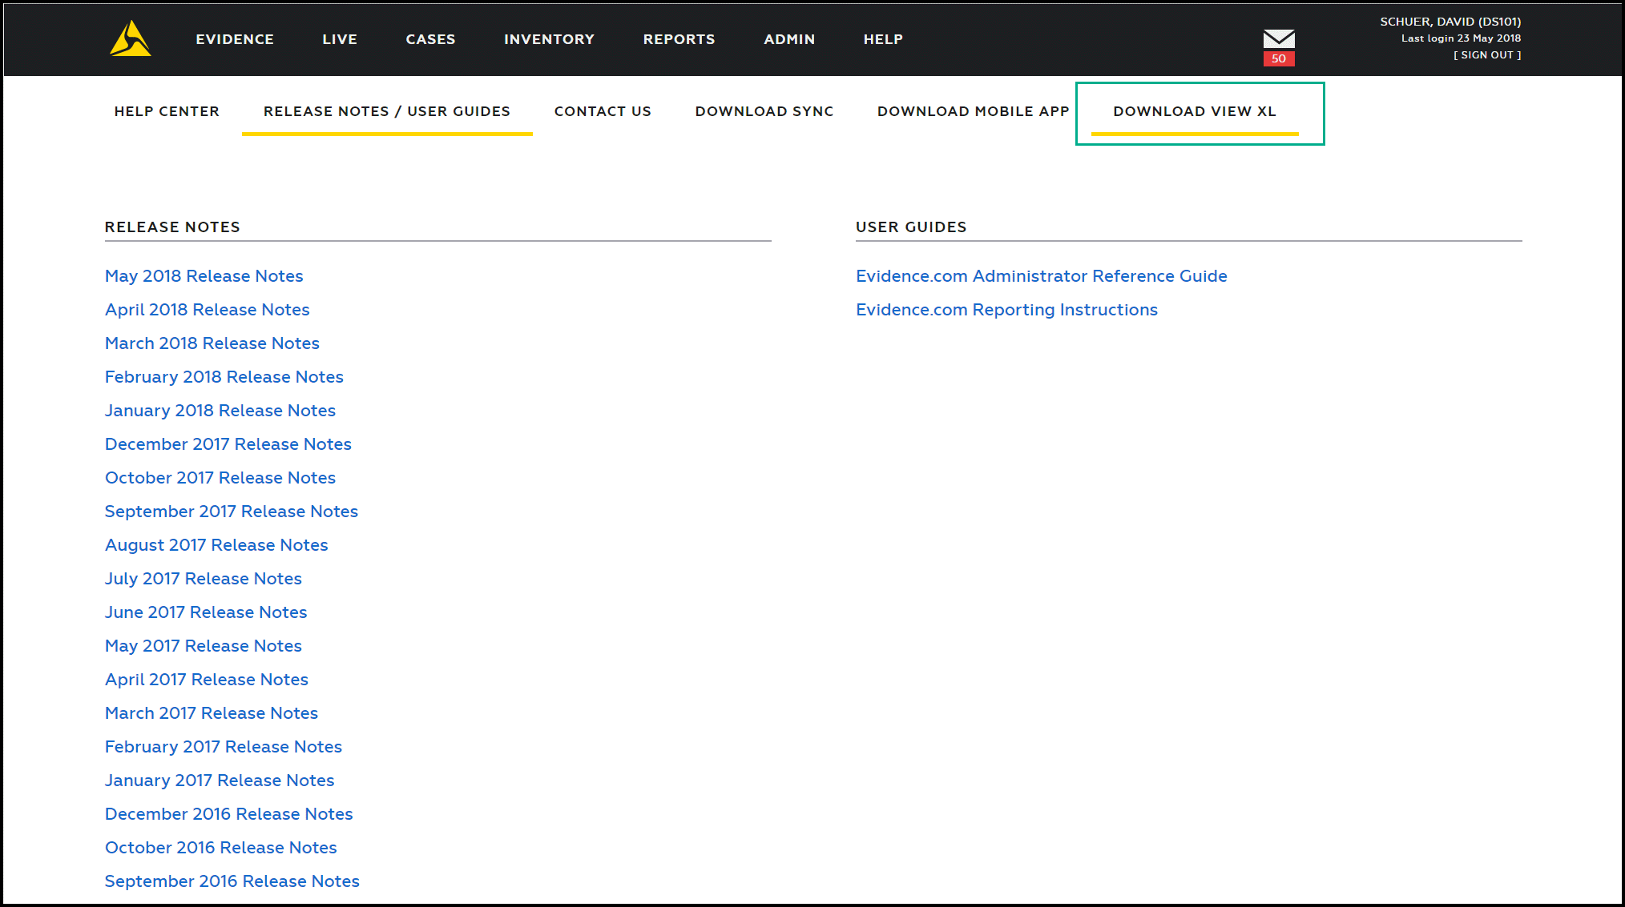Open the Evidence.com Administrator Reference Guide
This screenshot has width=1625, height=907.
point(1041,275)
